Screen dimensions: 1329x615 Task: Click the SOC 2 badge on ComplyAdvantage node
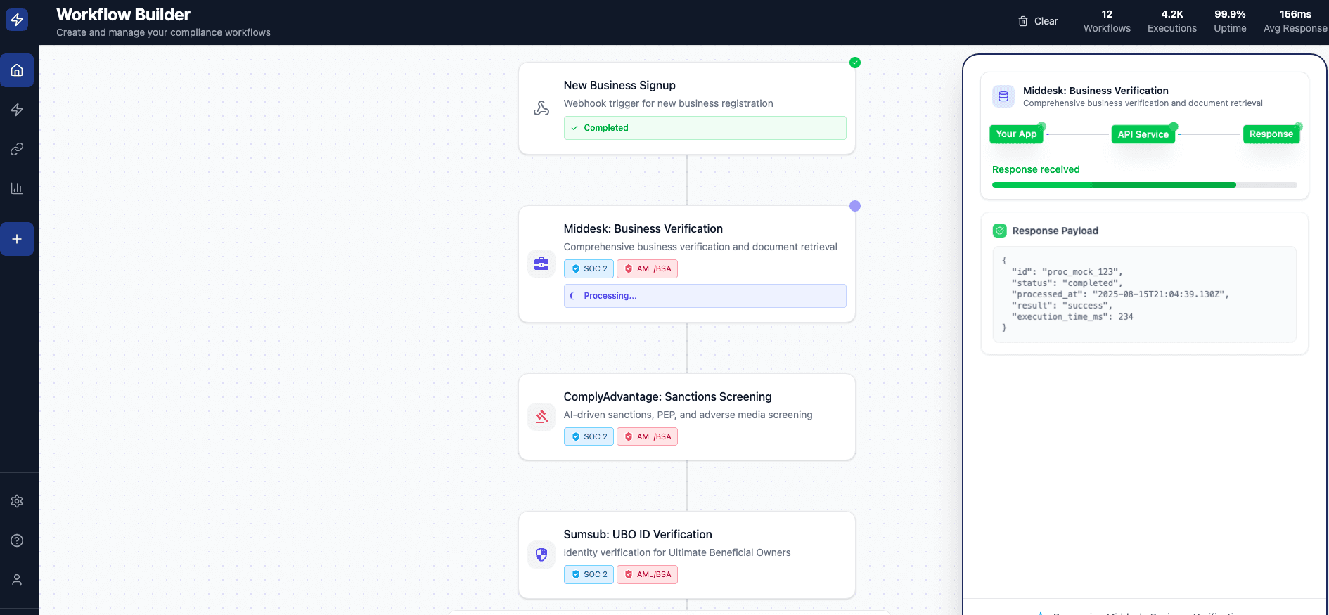[589, 436]
